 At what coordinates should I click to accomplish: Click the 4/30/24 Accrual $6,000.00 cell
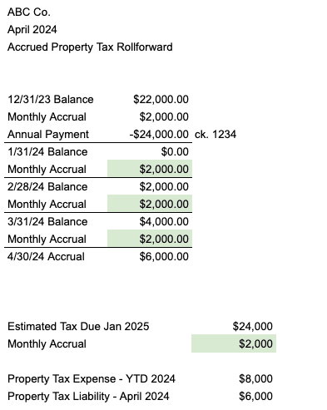[x=164, y=256]
